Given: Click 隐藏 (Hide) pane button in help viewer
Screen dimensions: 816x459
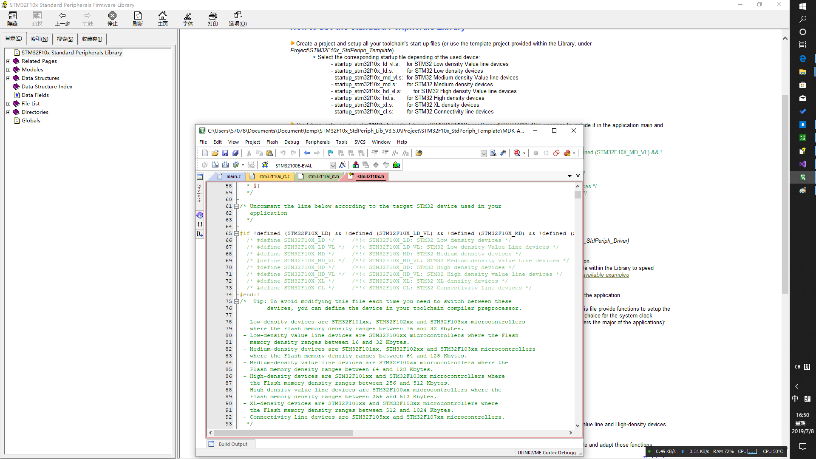Looking at the screenshot, I should coord(12,19).
